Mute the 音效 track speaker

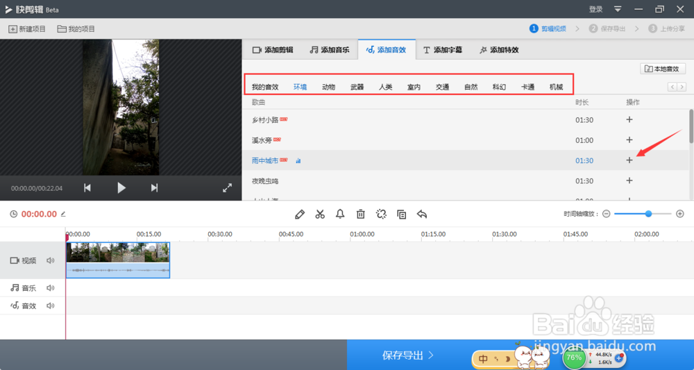point(51,306)
